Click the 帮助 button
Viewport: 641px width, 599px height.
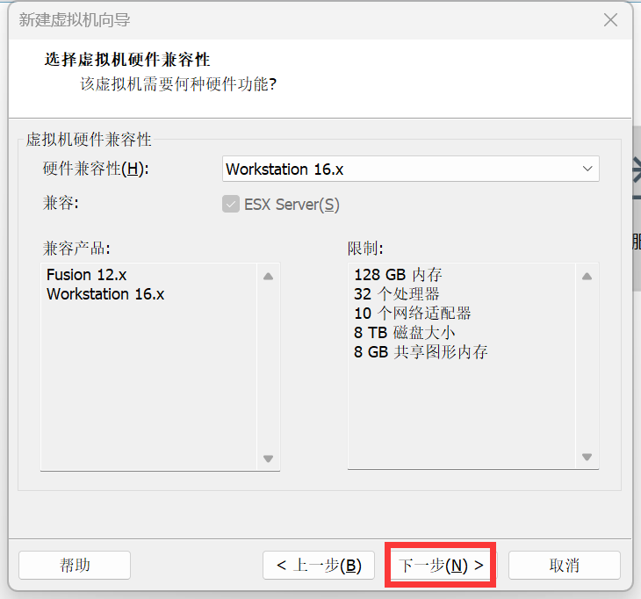tap(75, 565)
